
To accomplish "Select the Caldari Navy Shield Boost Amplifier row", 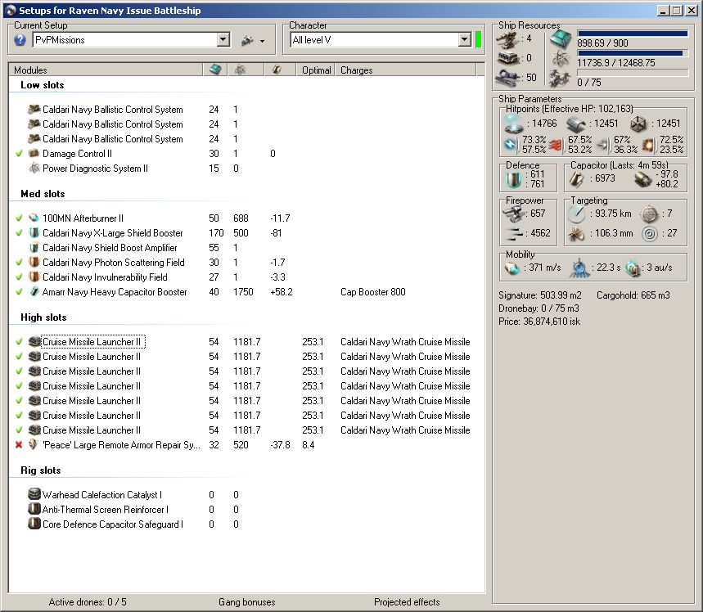I will (110, 248).
